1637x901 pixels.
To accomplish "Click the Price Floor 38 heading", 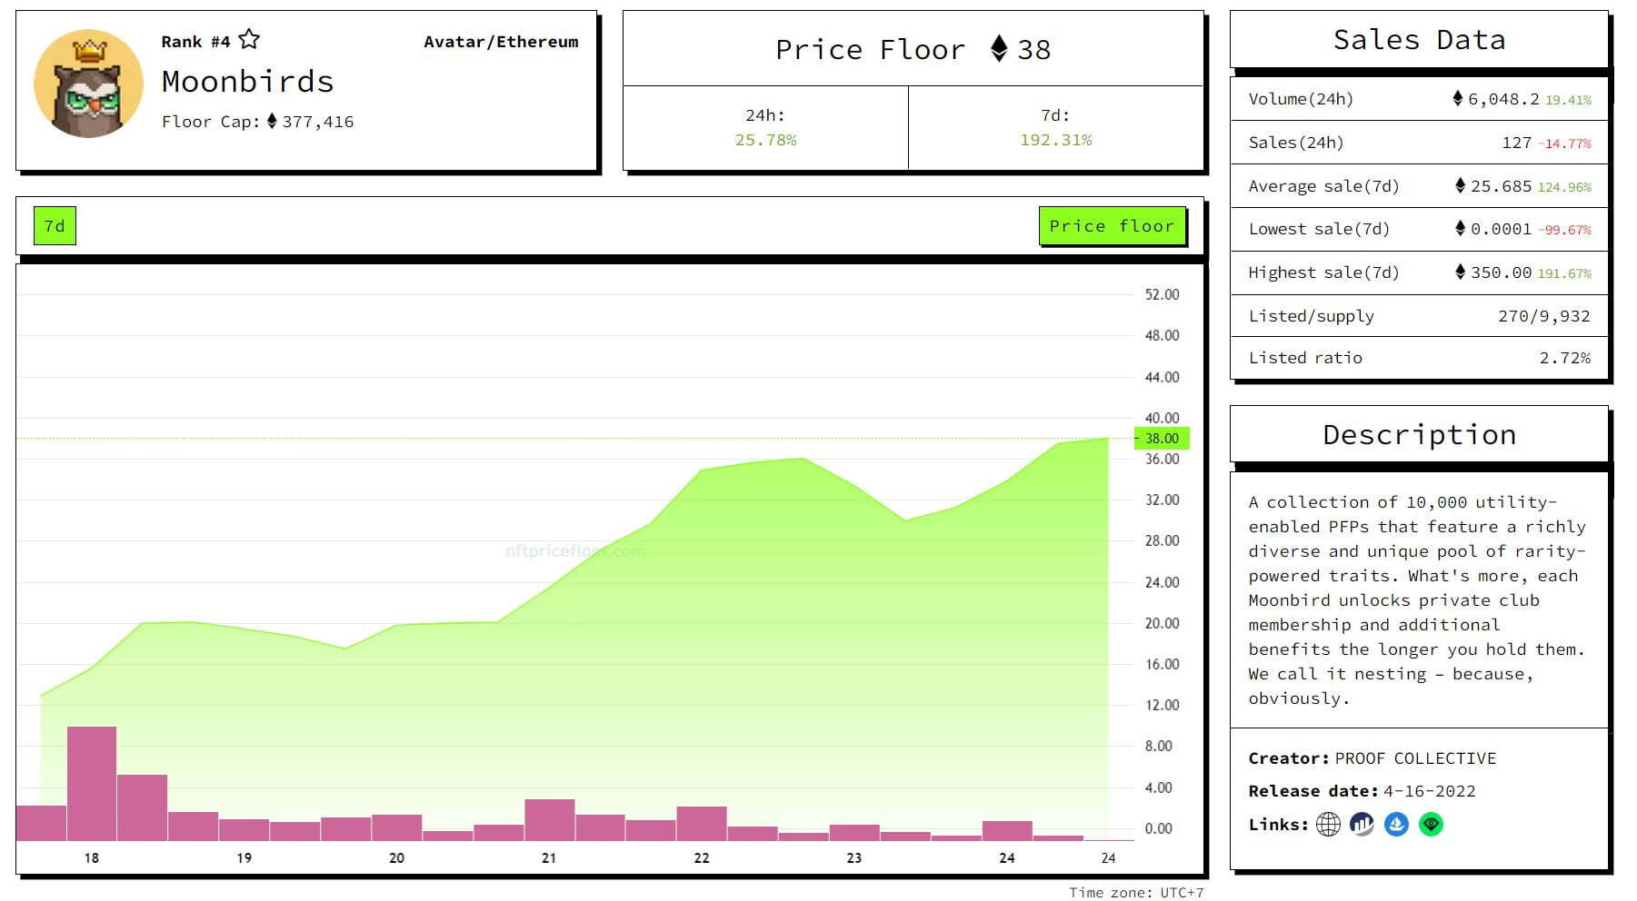I will tap(913, 49).
